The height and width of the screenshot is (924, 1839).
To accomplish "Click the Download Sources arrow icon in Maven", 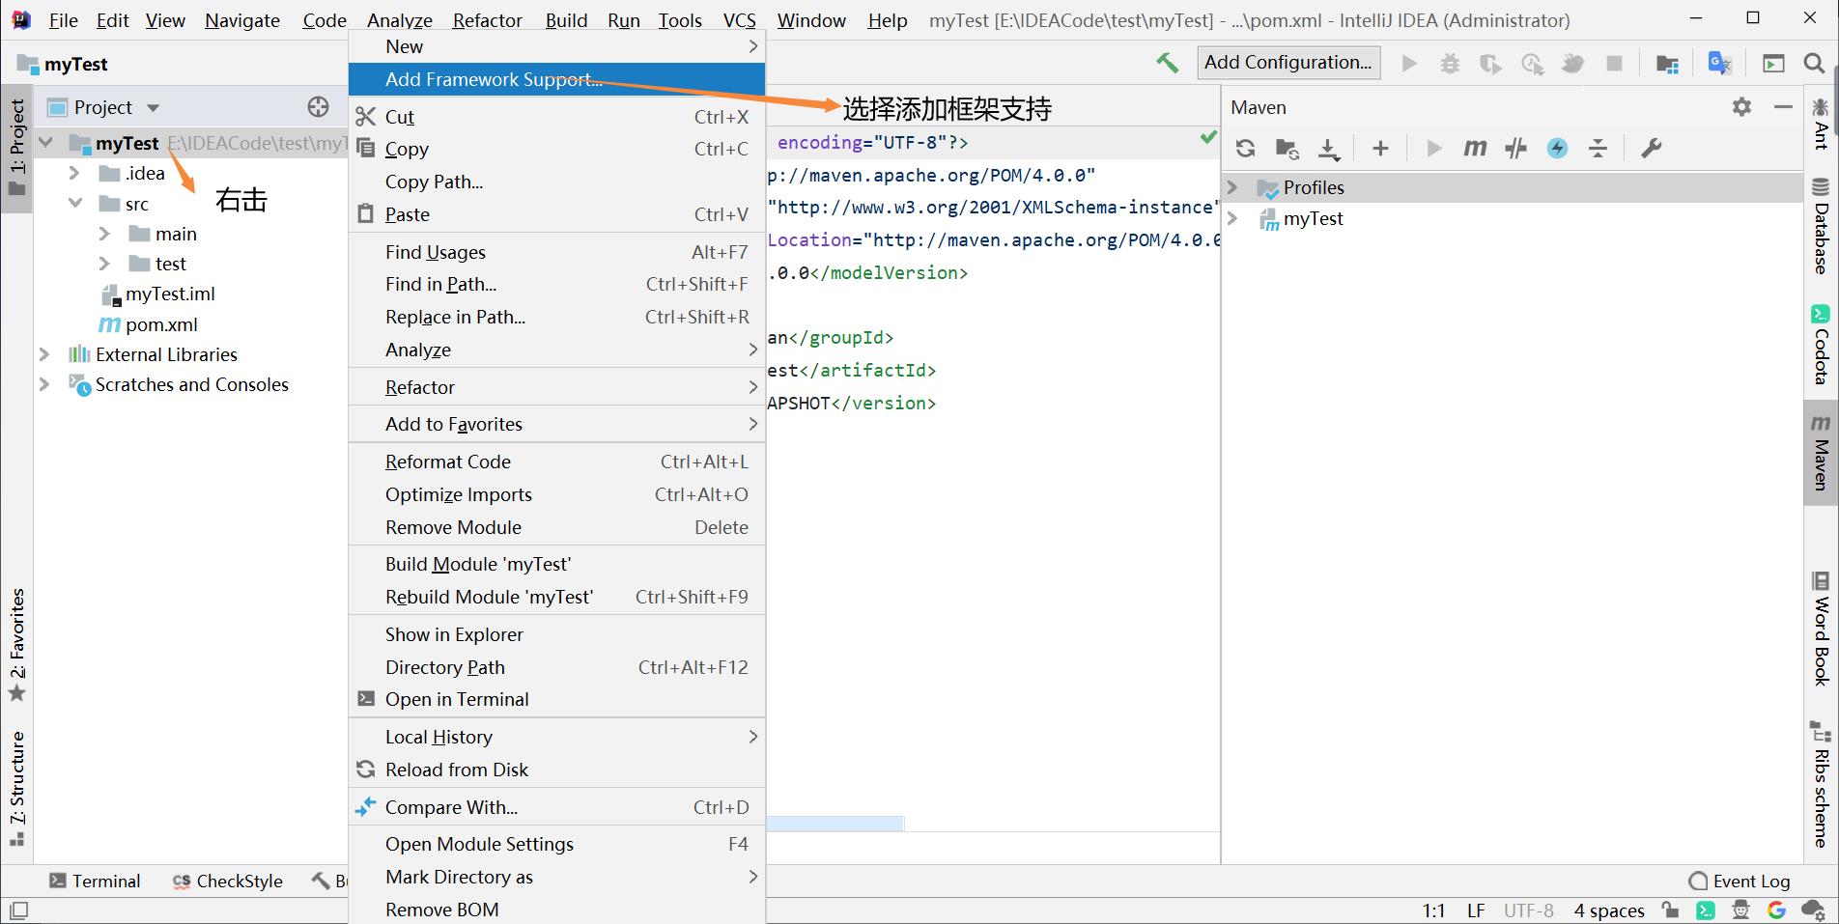I will pos(1329,149).
